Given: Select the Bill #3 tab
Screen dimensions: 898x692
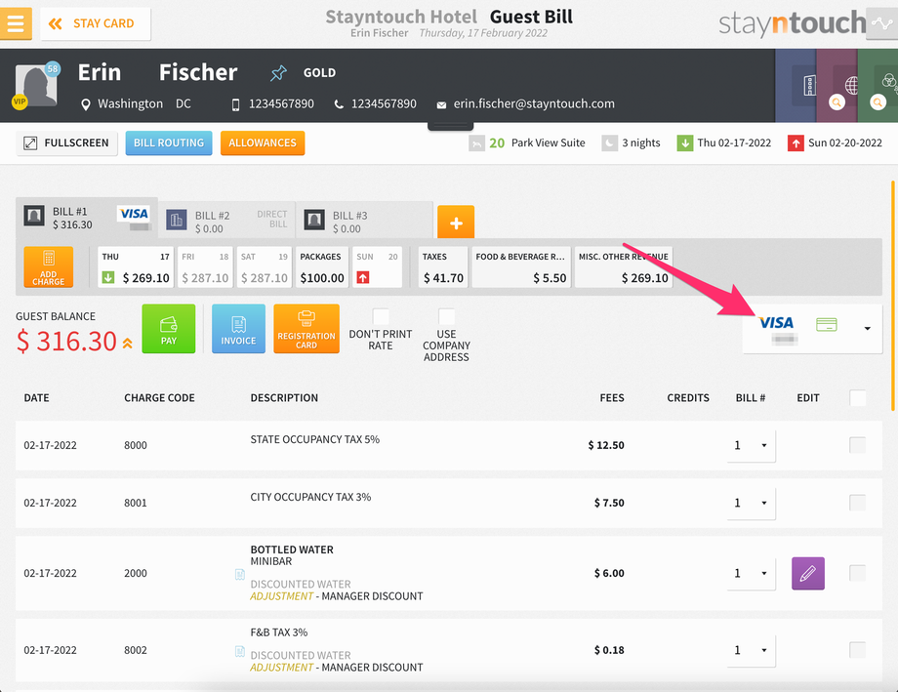Looking at the screenshot, I should [364, 221].
